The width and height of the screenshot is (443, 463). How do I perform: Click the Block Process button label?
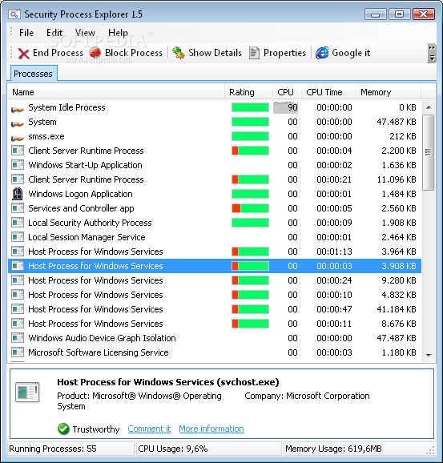(x=134, y=53)
